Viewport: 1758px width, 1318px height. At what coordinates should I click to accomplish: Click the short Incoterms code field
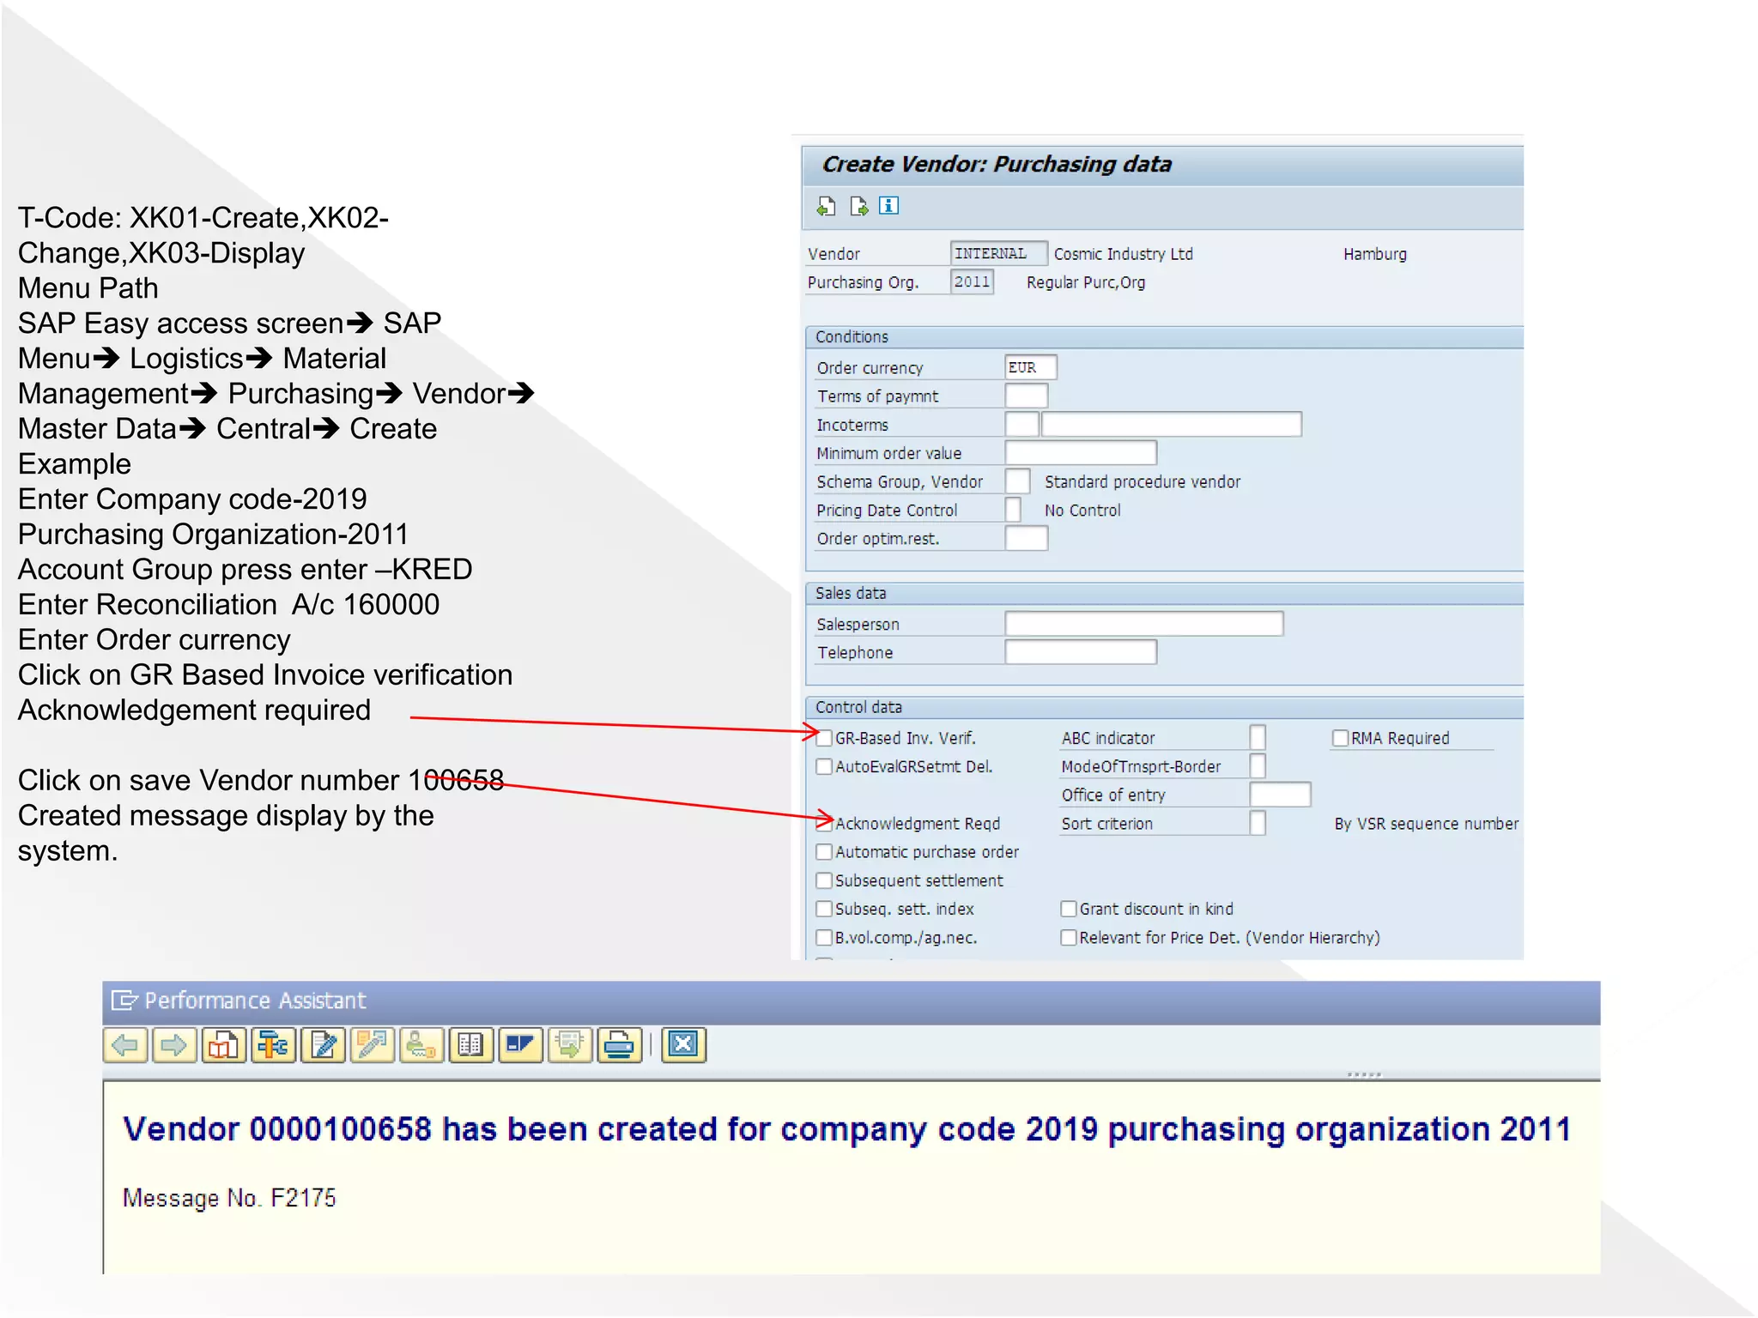pos(1021,424)
